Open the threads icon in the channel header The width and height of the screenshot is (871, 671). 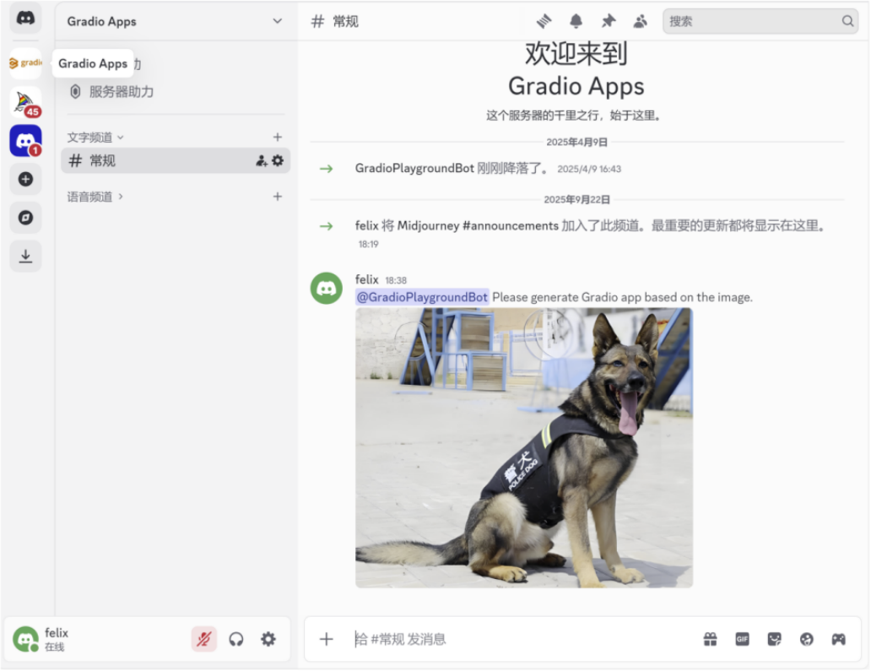[544, 22]
